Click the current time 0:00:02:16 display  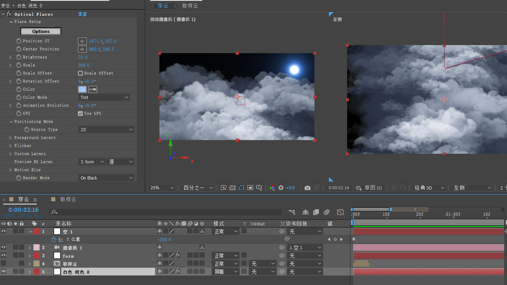[23, 210]
